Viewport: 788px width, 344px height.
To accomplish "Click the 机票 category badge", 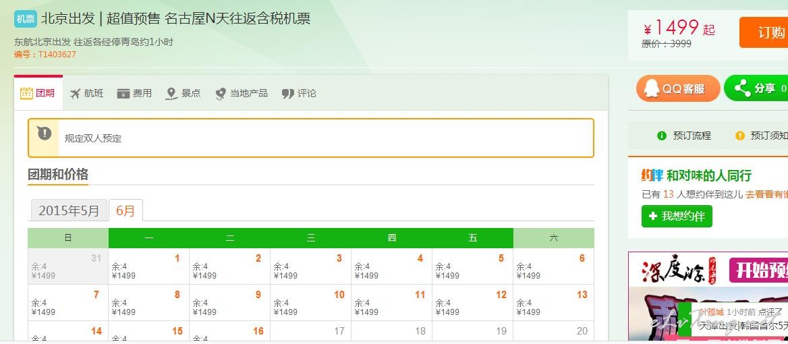I will [26, 19].
